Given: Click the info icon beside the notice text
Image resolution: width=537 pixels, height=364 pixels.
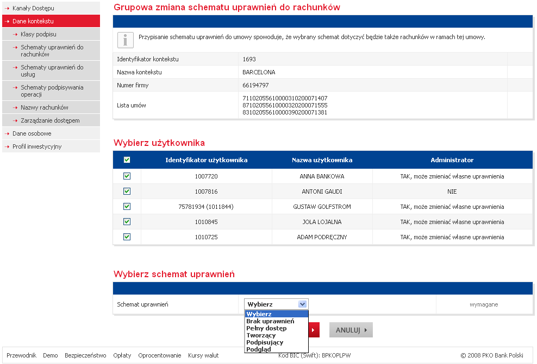Looking at the screenshot, I should [x=126, y=40].
